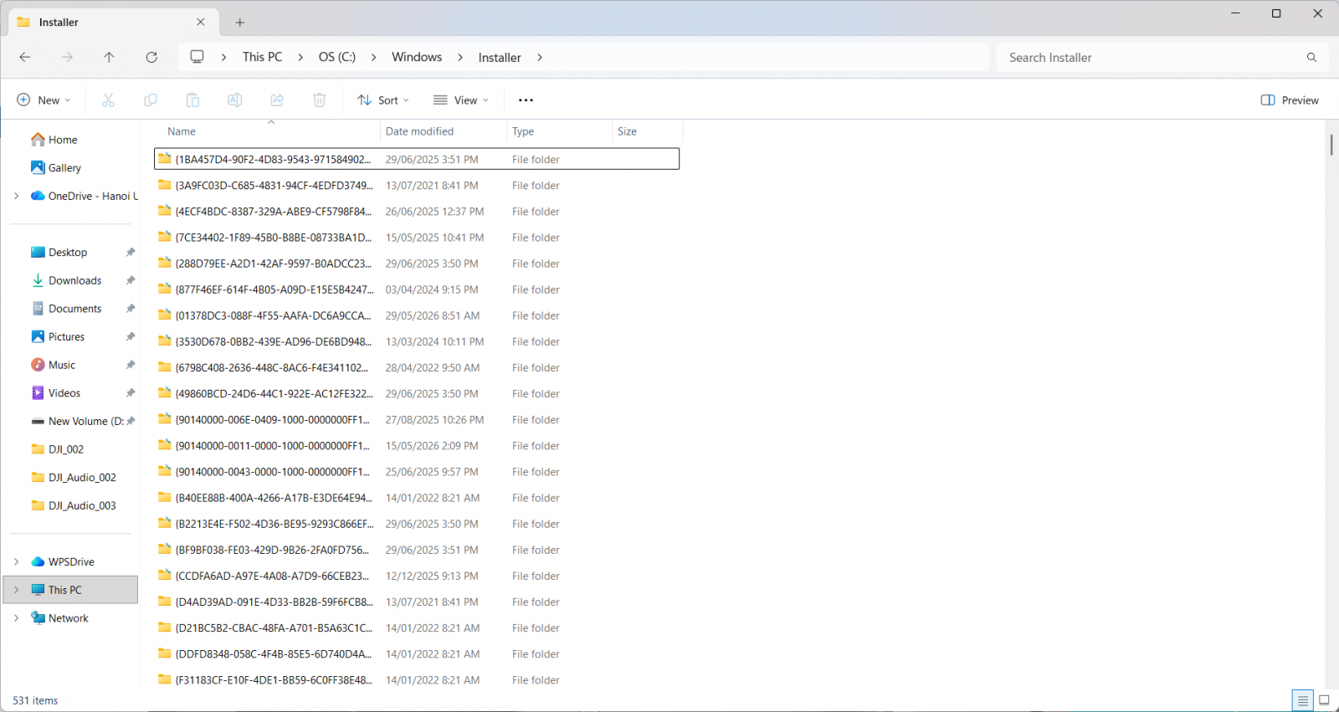Expand the OneDrive tree node
This screenshot has height=712, width=1339.
click(16, 196)
